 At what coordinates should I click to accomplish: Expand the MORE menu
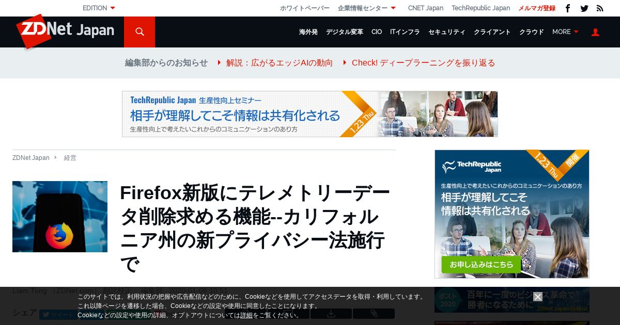[x=565, y=32]
